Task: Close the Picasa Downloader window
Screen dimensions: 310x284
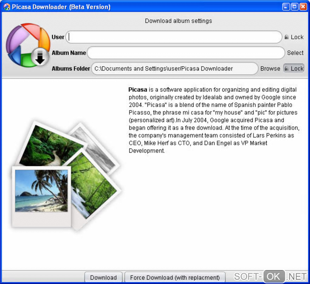Action: pos(303,7)
